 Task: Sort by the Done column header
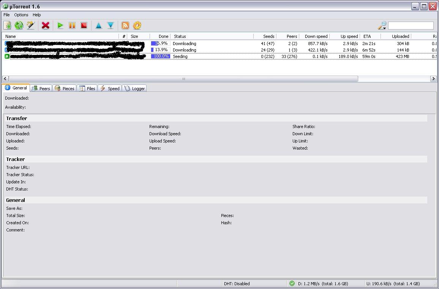pos(160,36)
